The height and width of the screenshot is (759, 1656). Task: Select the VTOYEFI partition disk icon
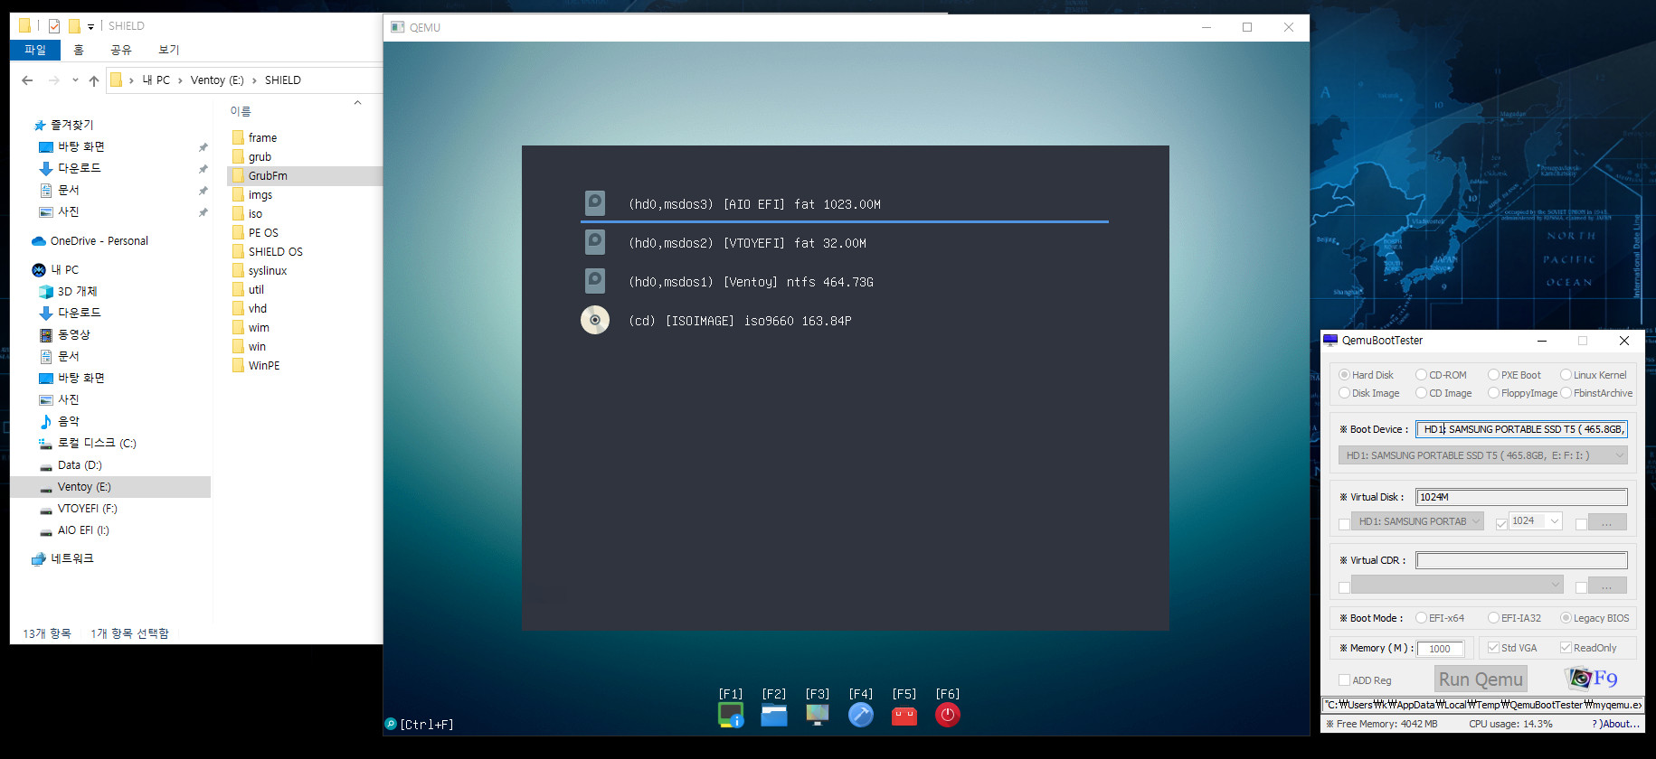[595, 241]
